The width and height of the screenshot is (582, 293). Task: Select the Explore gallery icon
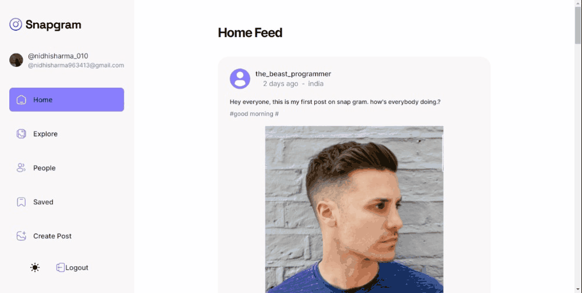pyautogui.click(x=21, y=134)
